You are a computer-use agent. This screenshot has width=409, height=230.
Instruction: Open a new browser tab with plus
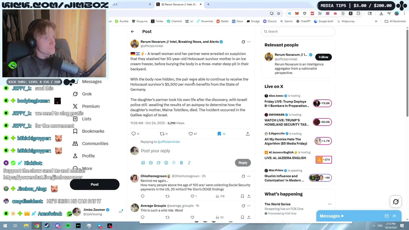tap(208, 4)
